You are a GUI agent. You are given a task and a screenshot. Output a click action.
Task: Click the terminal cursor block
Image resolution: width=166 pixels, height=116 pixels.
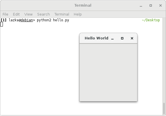tap(2, 24)
